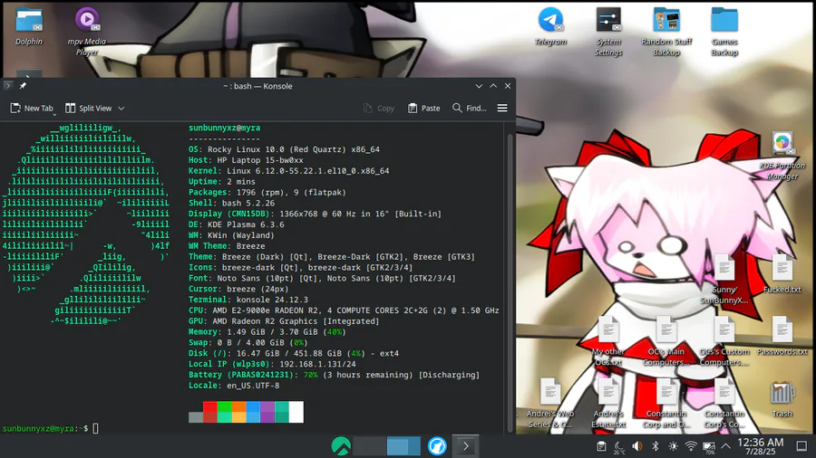Screen dimensions: 816x458
Task: Select the Fucked.txt desktop file
Action: [782, 274]
